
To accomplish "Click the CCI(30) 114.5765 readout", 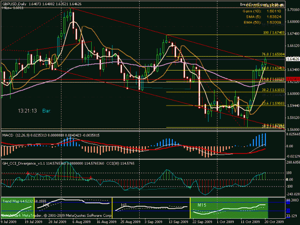I will (120, 164).
